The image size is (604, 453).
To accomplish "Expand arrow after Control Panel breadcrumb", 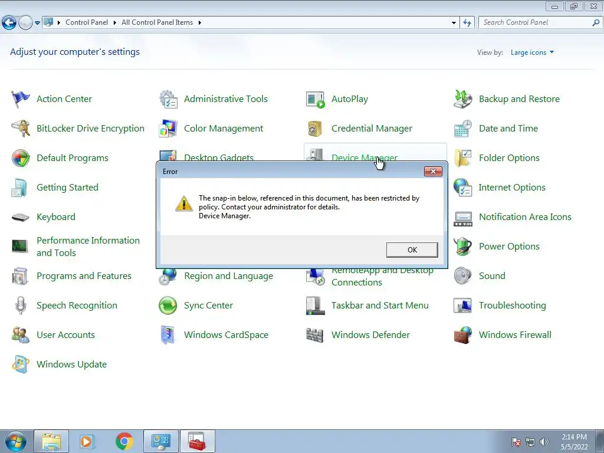I will pos(115,23).
